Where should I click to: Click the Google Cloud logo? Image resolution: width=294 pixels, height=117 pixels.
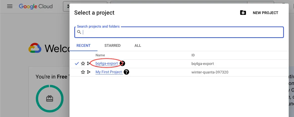36,6
